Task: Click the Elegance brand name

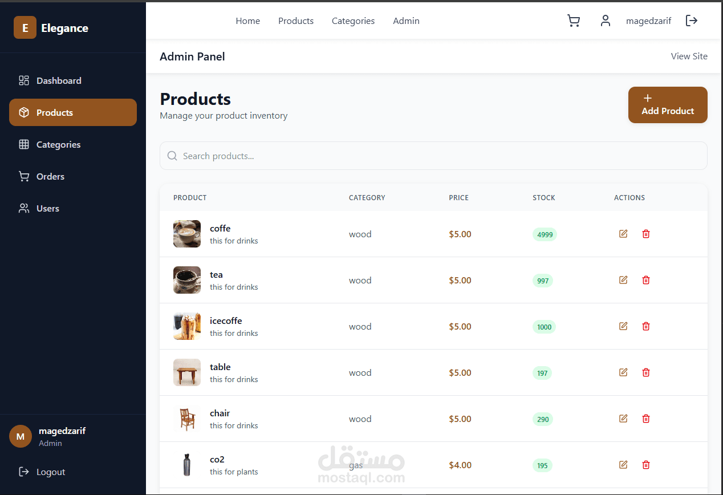Action: pos(64,28)
